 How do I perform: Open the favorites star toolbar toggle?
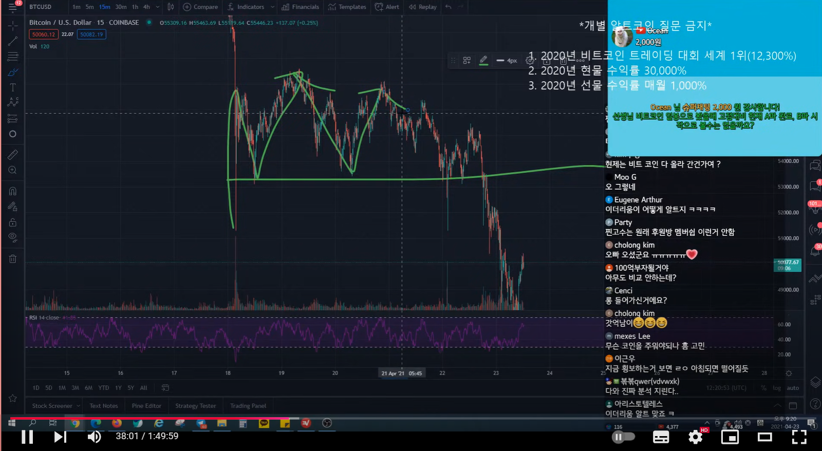(x=13, y=398)
